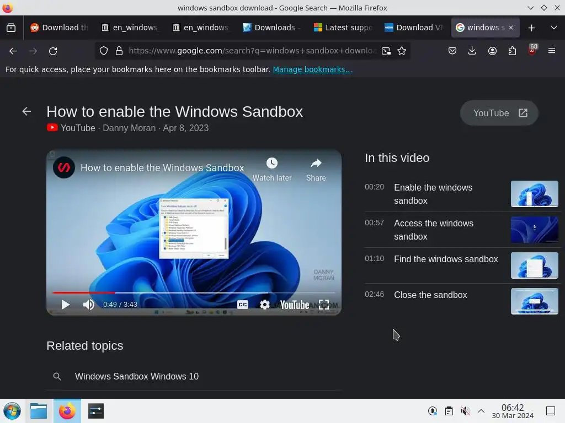
Task: Open the Firefox hamburger application menu
Action: click(x=552, y=51)
